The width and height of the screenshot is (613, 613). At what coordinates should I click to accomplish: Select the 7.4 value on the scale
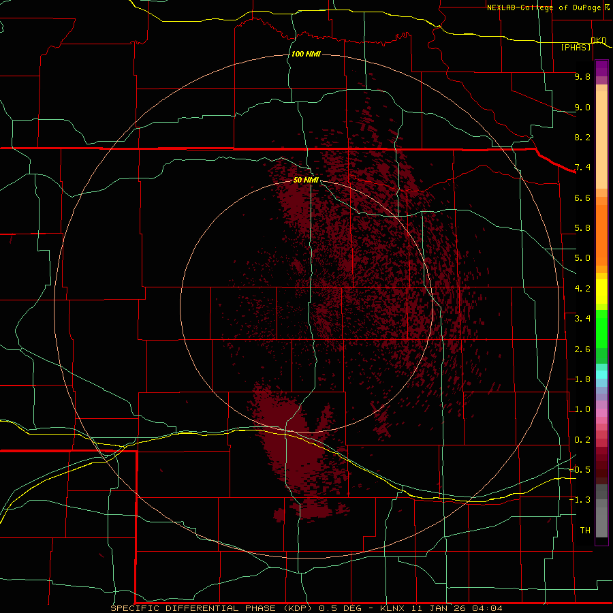click(x=582, y=168)
